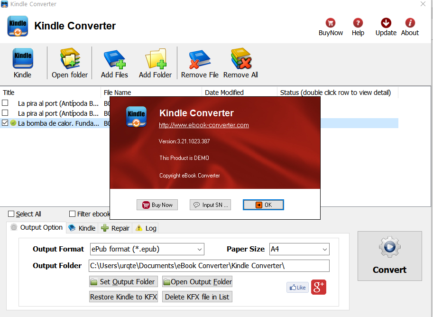The image size is (433, 317).
Task: Expand the Paper Size dropdown
Action: (299, 249)
